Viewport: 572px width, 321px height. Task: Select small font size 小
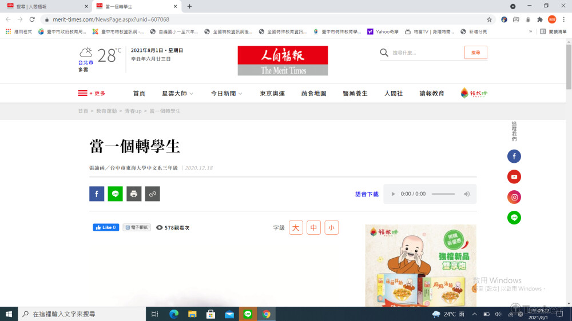tap(332, 228)
